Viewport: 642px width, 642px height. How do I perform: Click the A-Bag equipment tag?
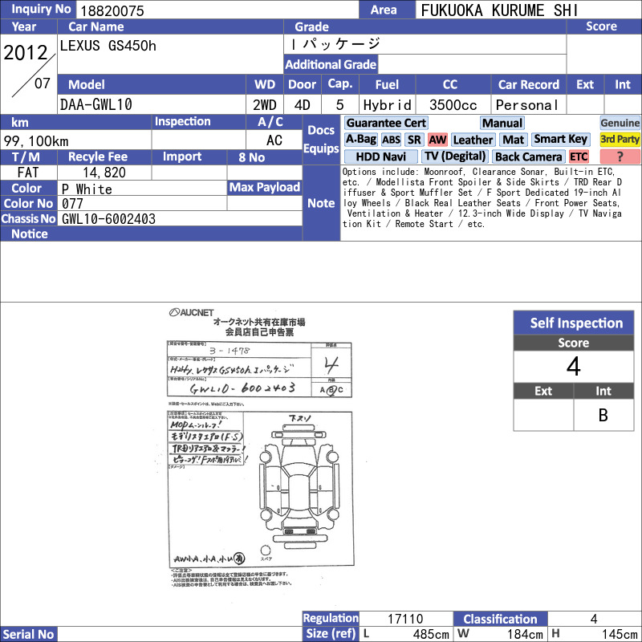[360, 140]
